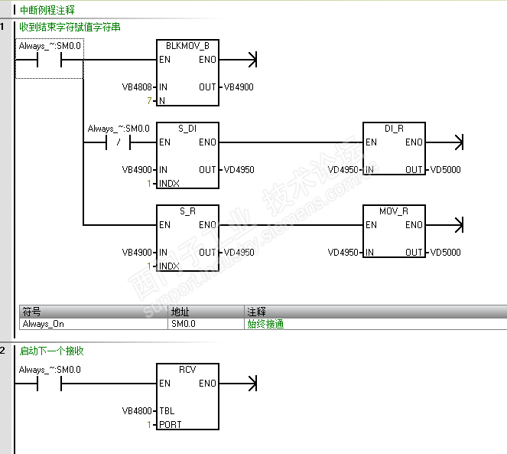Click the VD4950 OUT operand of S_DI
Screen dimensions: 507x454
click(239, 170)
